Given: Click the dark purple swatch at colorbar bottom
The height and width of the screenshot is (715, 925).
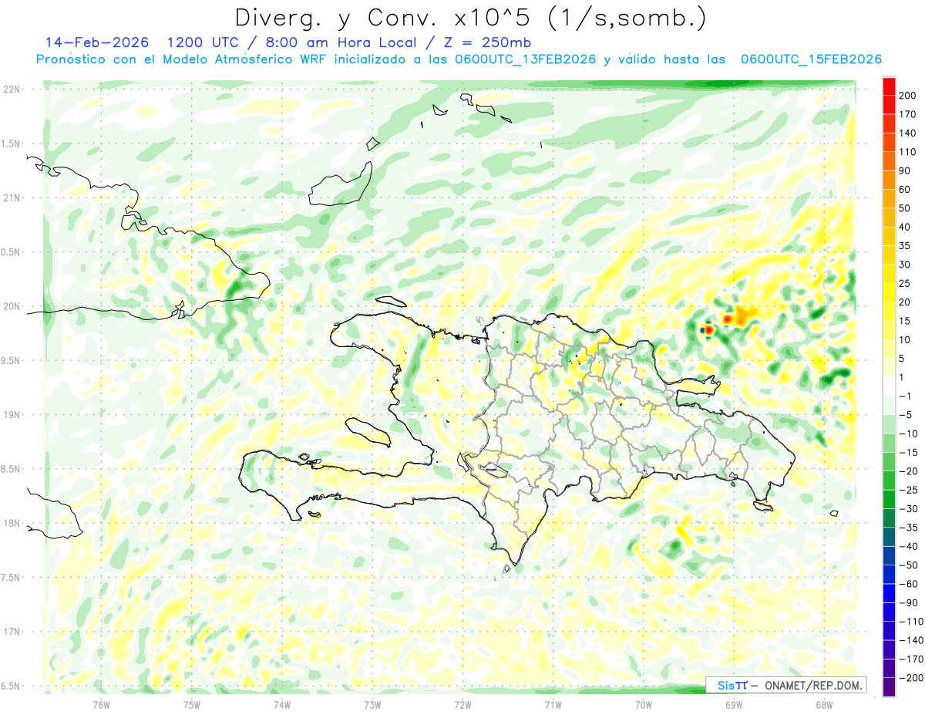Looking at the screenshot, I should tap(889, 687).
